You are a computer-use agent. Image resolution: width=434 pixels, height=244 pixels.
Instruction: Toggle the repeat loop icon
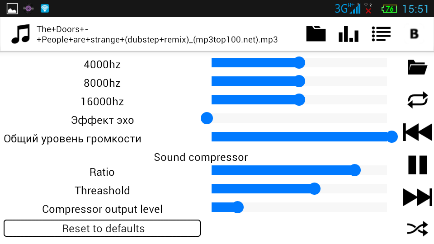pos(417,99)
